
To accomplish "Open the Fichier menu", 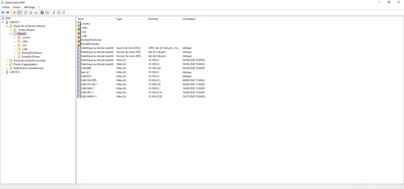I will click(6, 7).
